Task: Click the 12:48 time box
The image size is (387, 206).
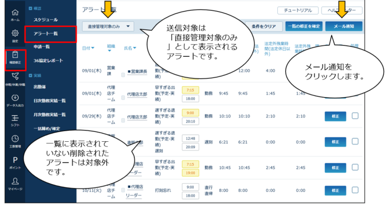Action: pos(190,139)
